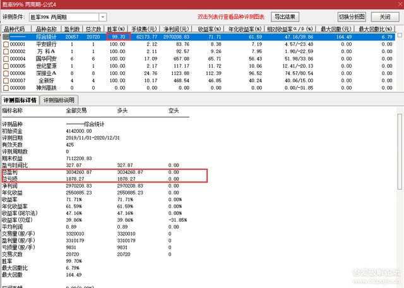Select the 深振业A stock name
The width and height of the screenshot is (404, 288).
(46, 73)
